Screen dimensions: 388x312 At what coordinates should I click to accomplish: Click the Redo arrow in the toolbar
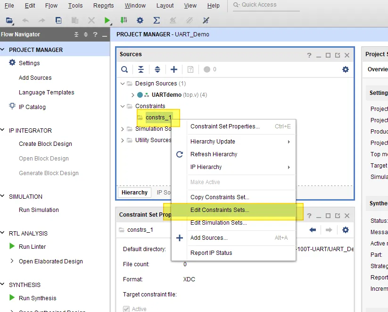point(42,21)
